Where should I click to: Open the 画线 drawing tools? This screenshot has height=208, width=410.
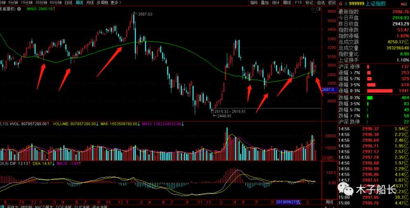287,2
